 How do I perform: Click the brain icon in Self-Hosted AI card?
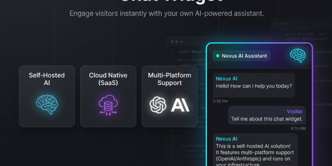tap(46, 105)
